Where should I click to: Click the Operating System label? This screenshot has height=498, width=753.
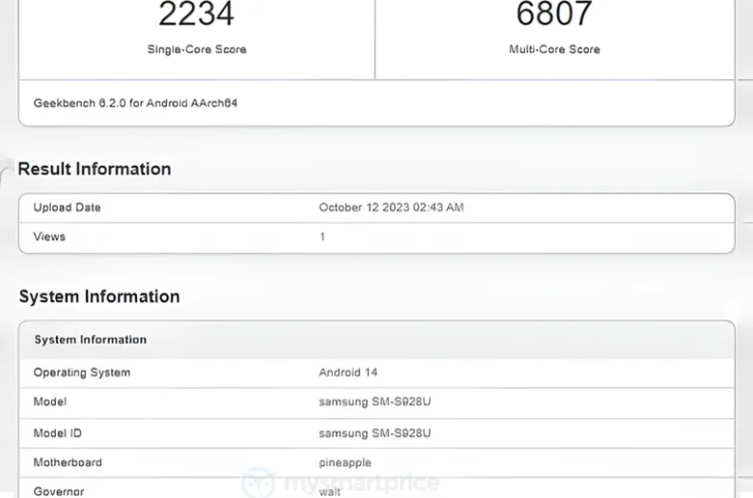pos(82,373)
